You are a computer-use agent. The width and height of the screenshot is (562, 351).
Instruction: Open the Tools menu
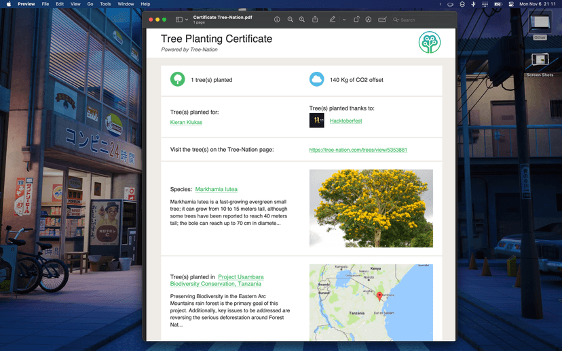coord(105,4)
